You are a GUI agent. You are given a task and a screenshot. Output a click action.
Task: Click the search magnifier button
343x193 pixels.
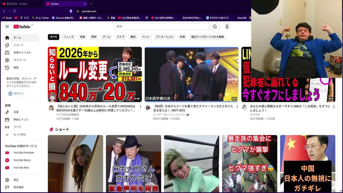(215, 27)
